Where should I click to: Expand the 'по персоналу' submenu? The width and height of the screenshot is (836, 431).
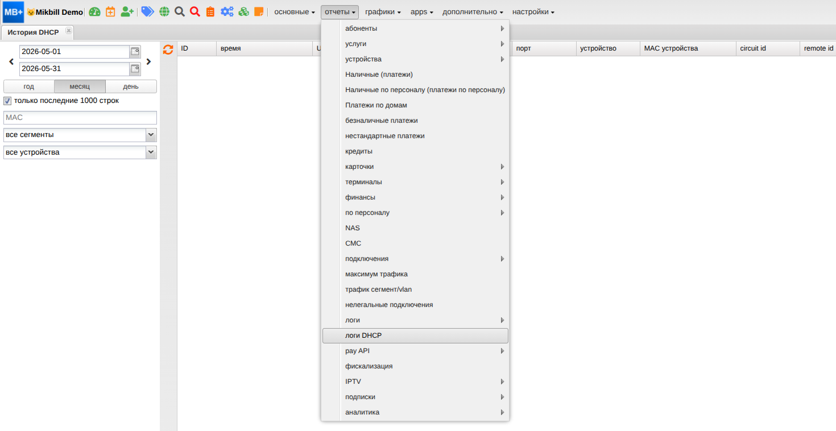[x=415, y=213]
